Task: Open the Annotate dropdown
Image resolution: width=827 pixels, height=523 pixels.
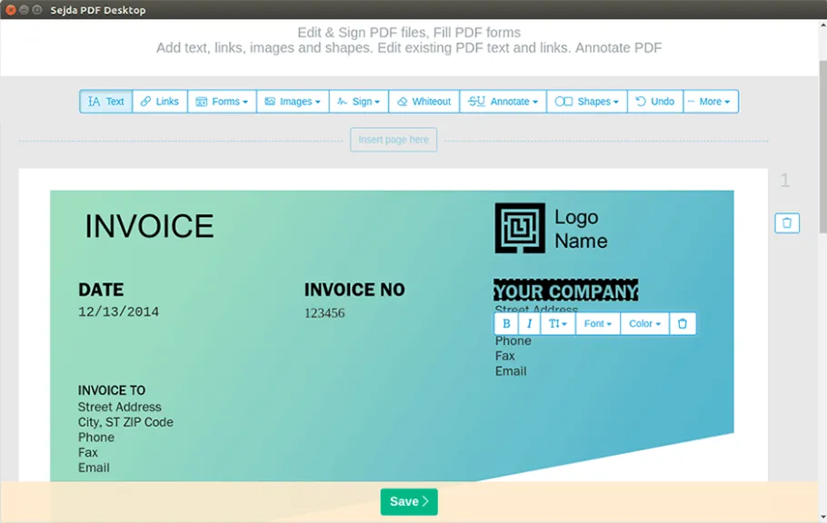Action: 503,101
